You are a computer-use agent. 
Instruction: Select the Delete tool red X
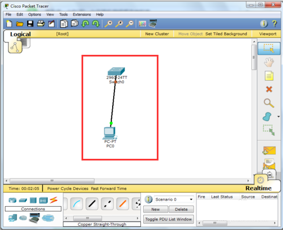pyautogui.click(x=269, y=89)
